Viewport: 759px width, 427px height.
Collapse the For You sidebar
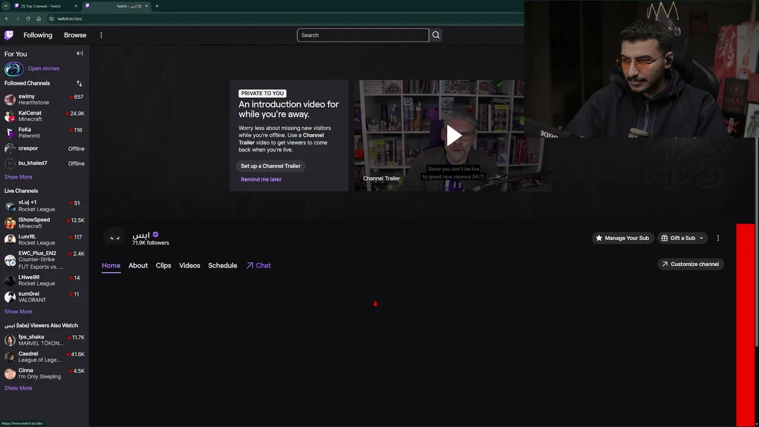(79, 53)
